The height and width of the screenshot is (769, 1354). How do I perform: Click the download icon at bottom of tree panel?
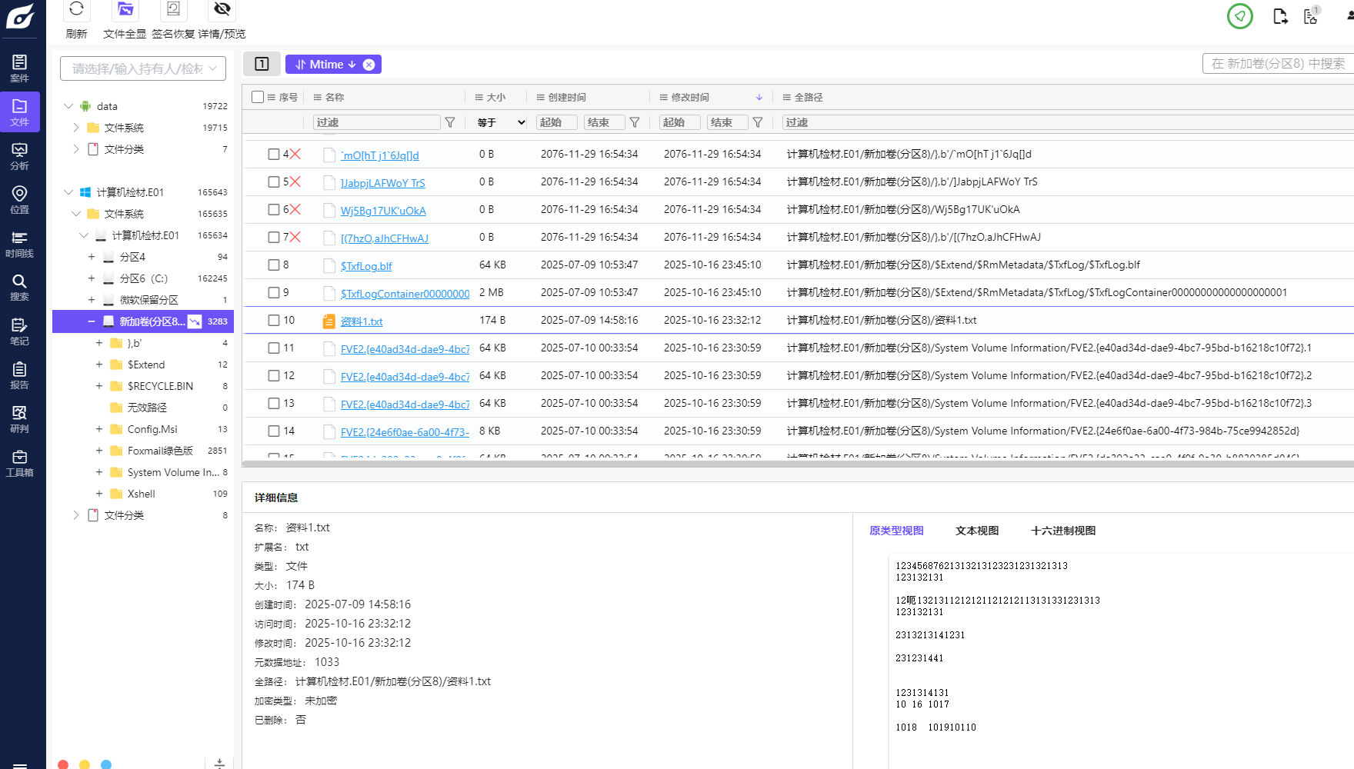pyautogui.click(x=219, y=763)
